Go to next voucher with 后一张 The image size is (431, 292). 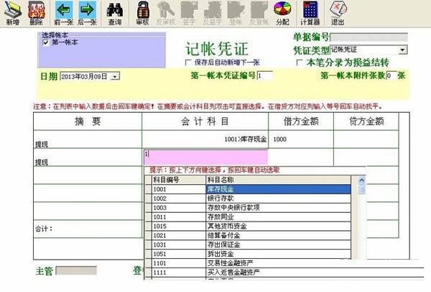(x=88, y=12)
